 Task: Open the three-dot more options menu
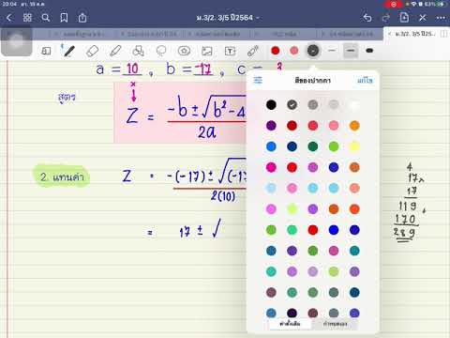click(441, 18)
